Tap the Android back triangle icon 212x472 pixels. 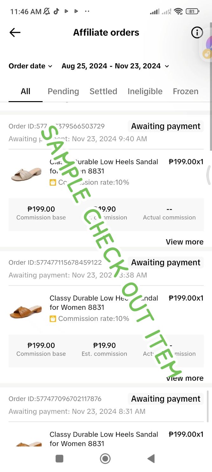[151, 458]
